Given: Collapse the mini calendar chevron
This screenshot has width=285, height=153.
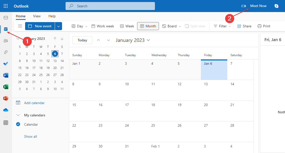Looking at the screenshot, I should (18, 38).
